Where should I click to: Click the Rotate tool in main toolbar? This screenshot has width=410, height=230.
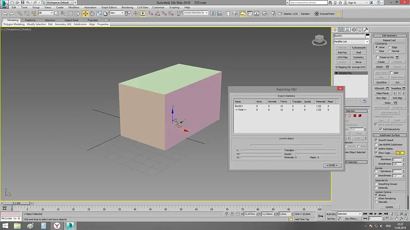coord(92,14)
